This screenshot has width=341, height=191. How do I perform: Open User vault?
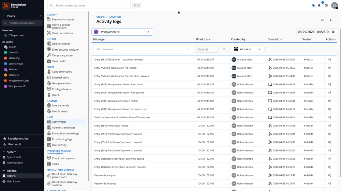tap(15, 144)
